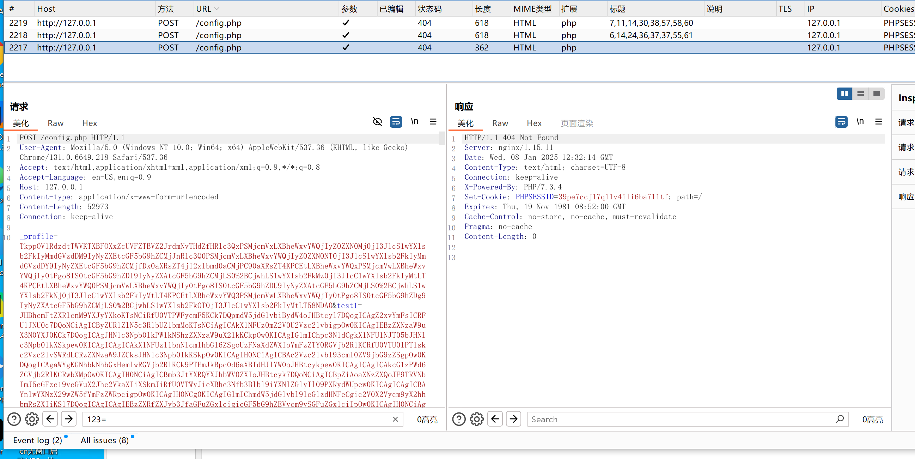Viewport: 915px width, 459px height.
Task: Toggle word wrap icon in request panel
Action: pos(396,122)
